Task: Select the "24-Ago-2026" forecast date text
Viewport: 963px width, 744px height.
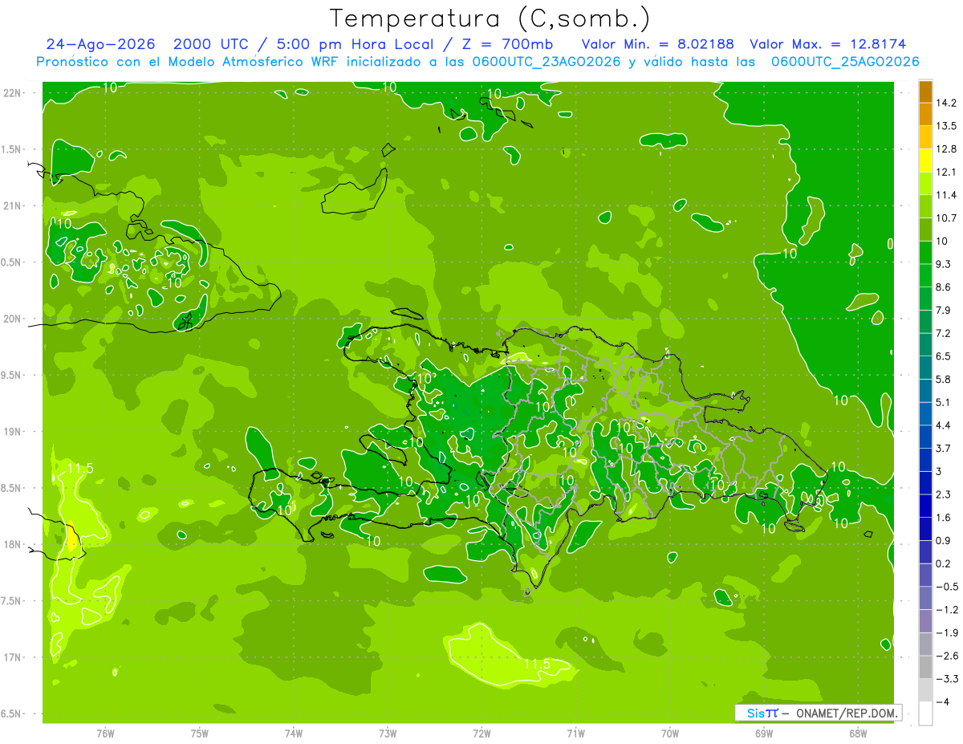Action: [101, 44]
